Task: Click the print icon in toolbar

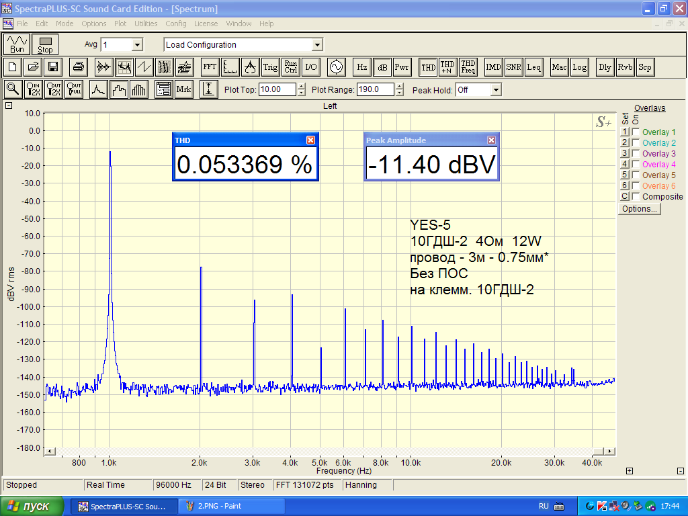Action: (x=78, y=67)
